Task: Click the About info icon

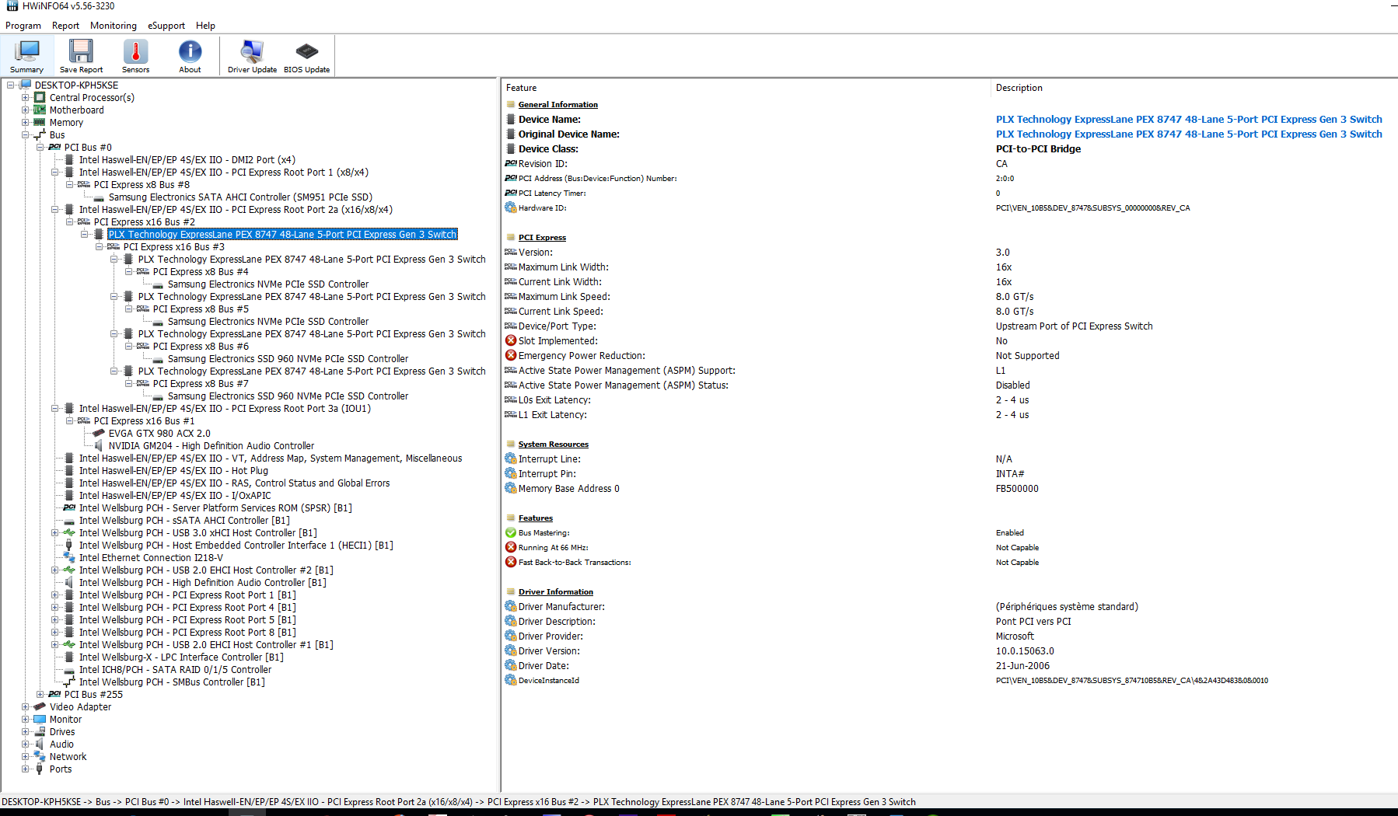Action: pyautogui.click(x=190, y=51)
